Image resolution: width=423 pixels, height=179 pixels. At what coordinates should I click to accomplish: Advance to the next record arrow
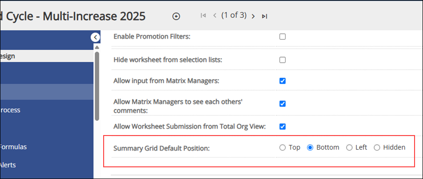click(253, 16)
